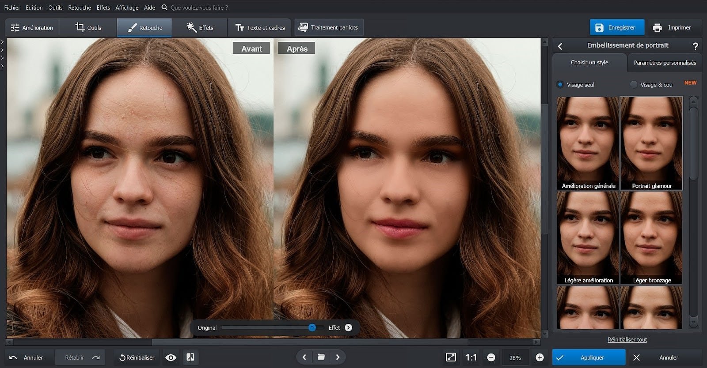Click the Annuler button in right panel
This screenshot has width=707, height=368.
click(x=664, y=357)
